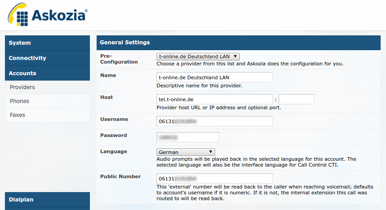Click the Host label
Viewport: 386px width, 210px height.
106,97
